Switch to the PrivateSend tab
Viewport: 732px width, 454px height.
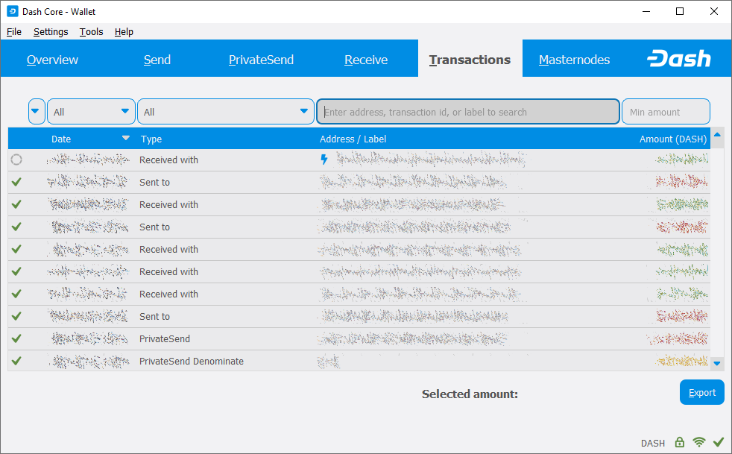pos(261,60)
